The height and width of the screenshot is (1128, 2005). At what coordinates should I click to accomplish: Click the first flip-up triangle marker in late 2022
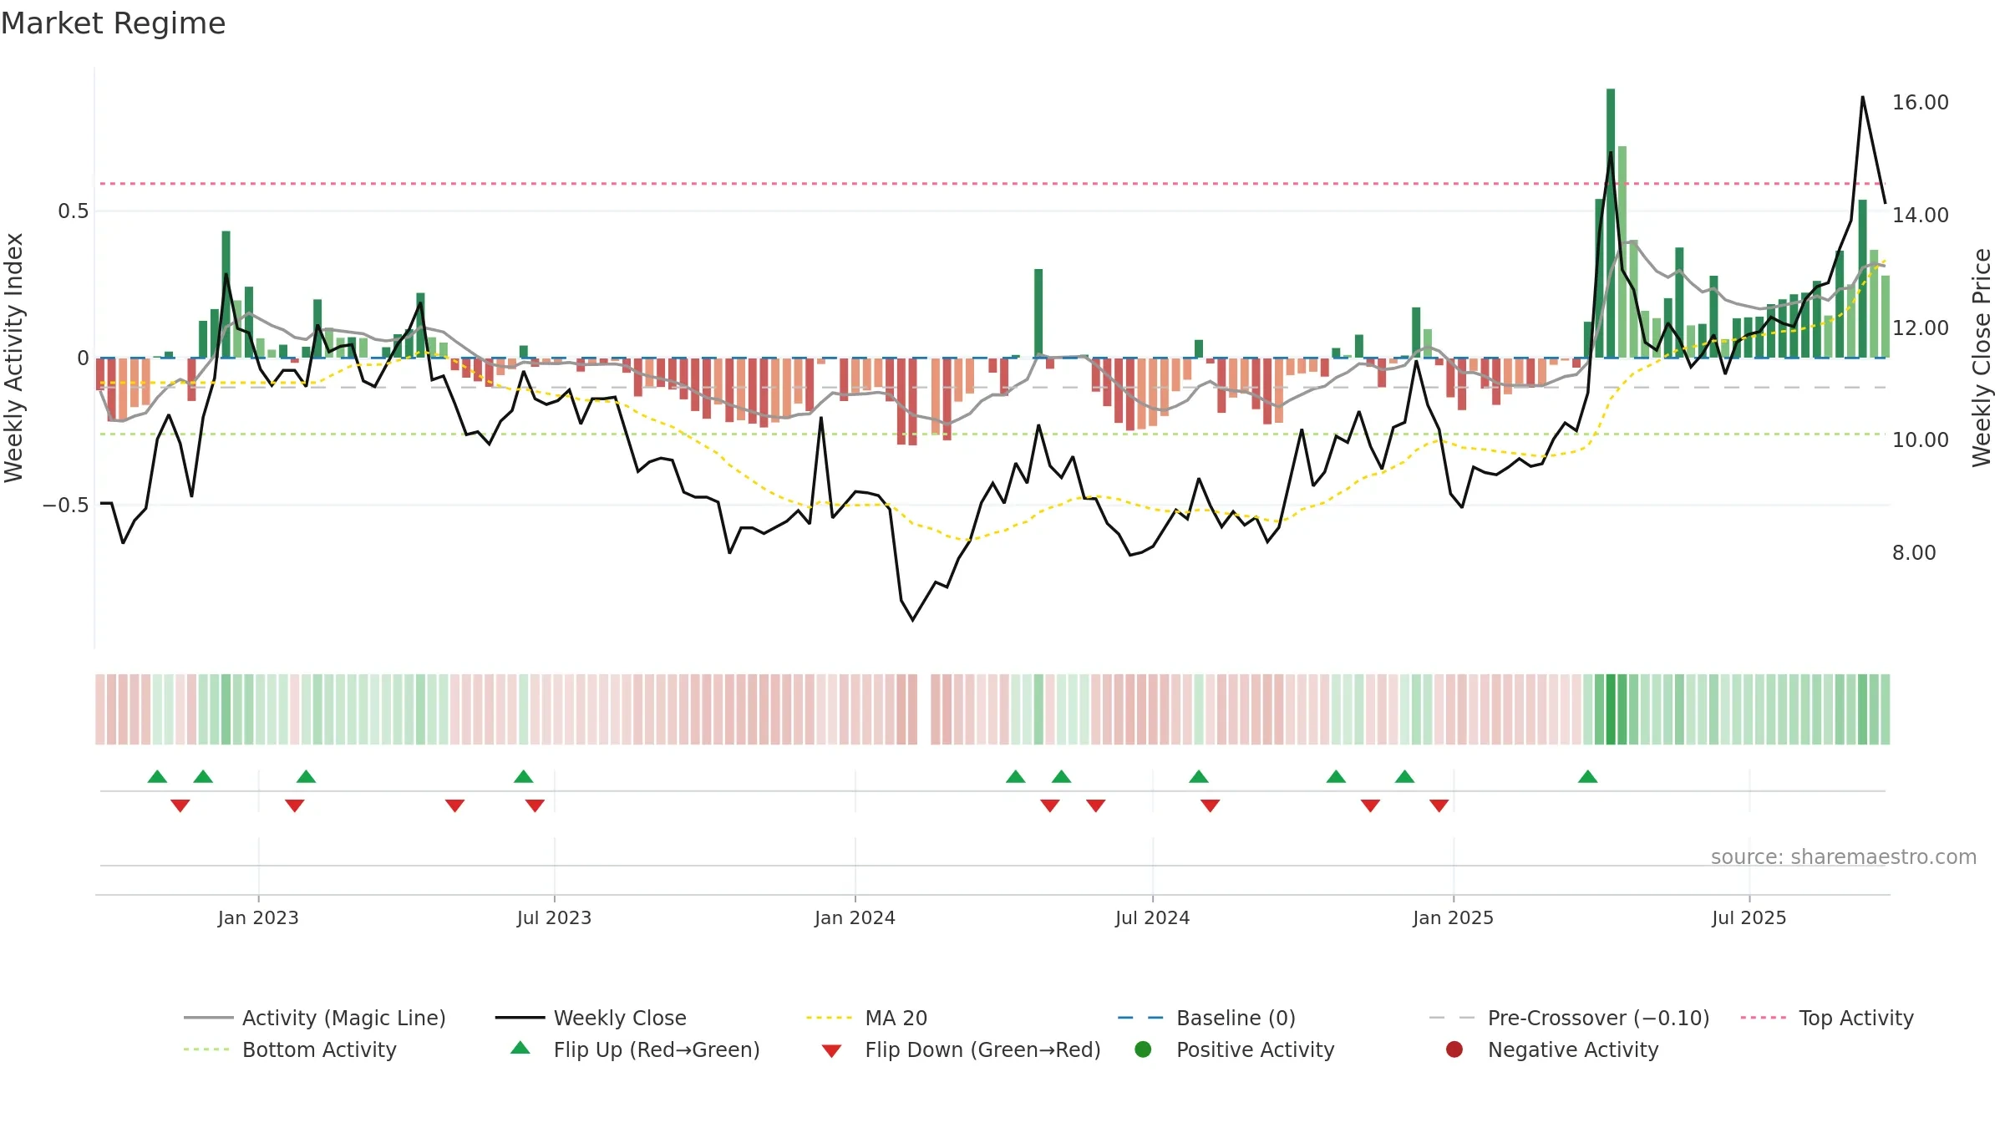click(157, 776)
